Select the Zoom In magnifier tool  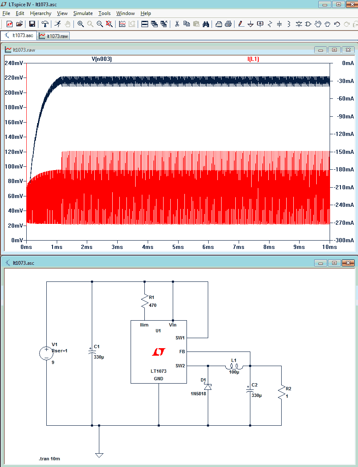point(81,24)
